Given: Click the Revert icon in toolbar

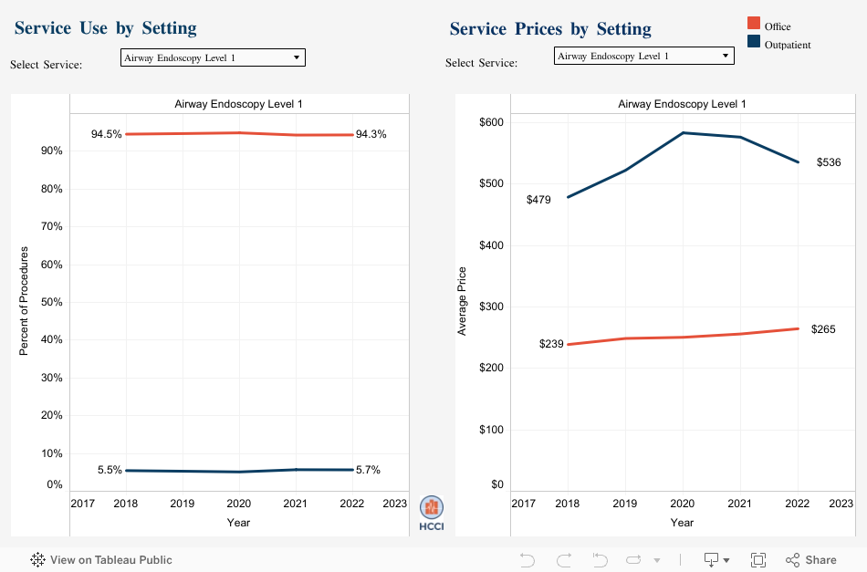Looking at the screenshot, I should (x=600, y=559).
